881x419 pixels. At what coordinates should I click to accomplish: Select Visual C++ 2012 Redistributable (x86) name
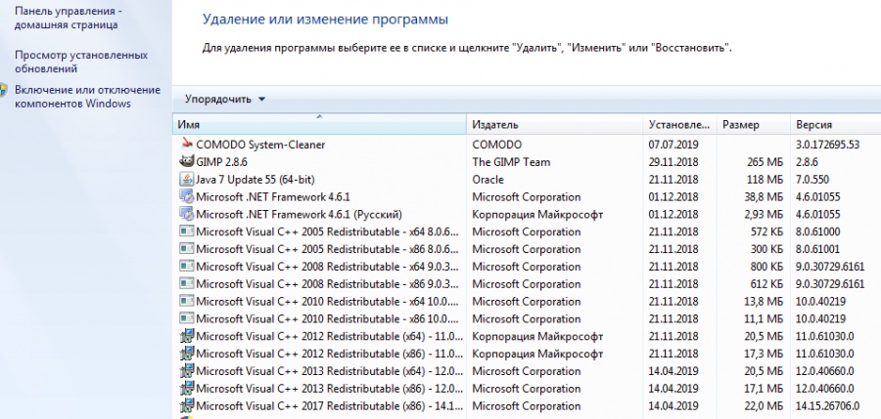point(329,354)
